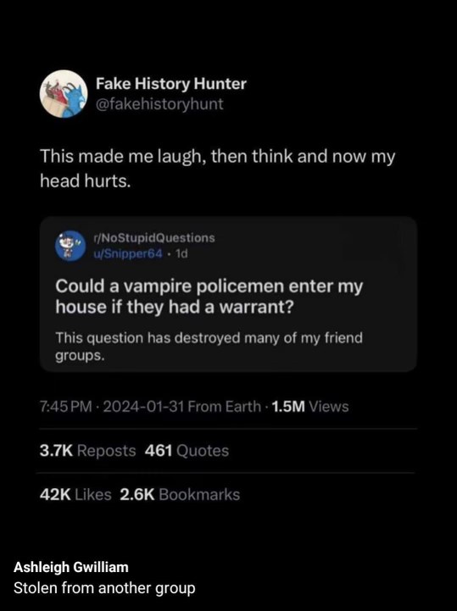Open the Fake History Hunter display name
This screenshot has height=611, width=457.
click(171, 83)
